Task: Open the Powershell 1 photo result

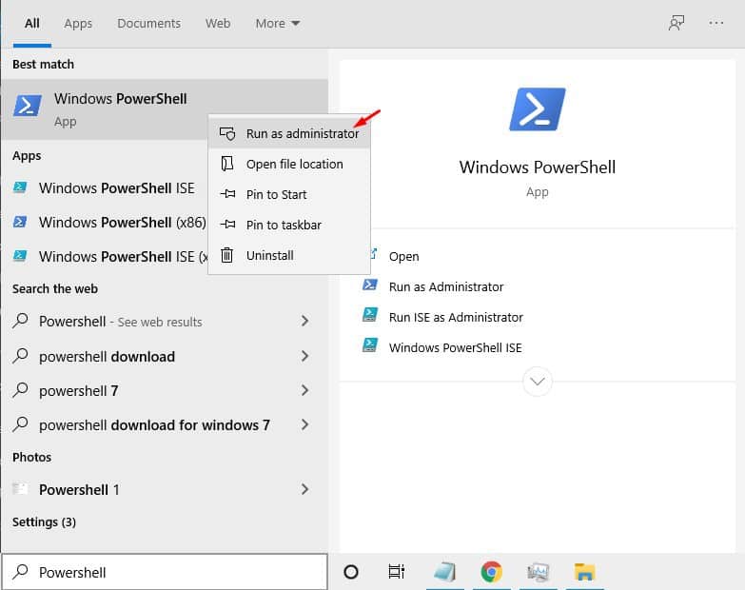Action: [x=165, y=489]
